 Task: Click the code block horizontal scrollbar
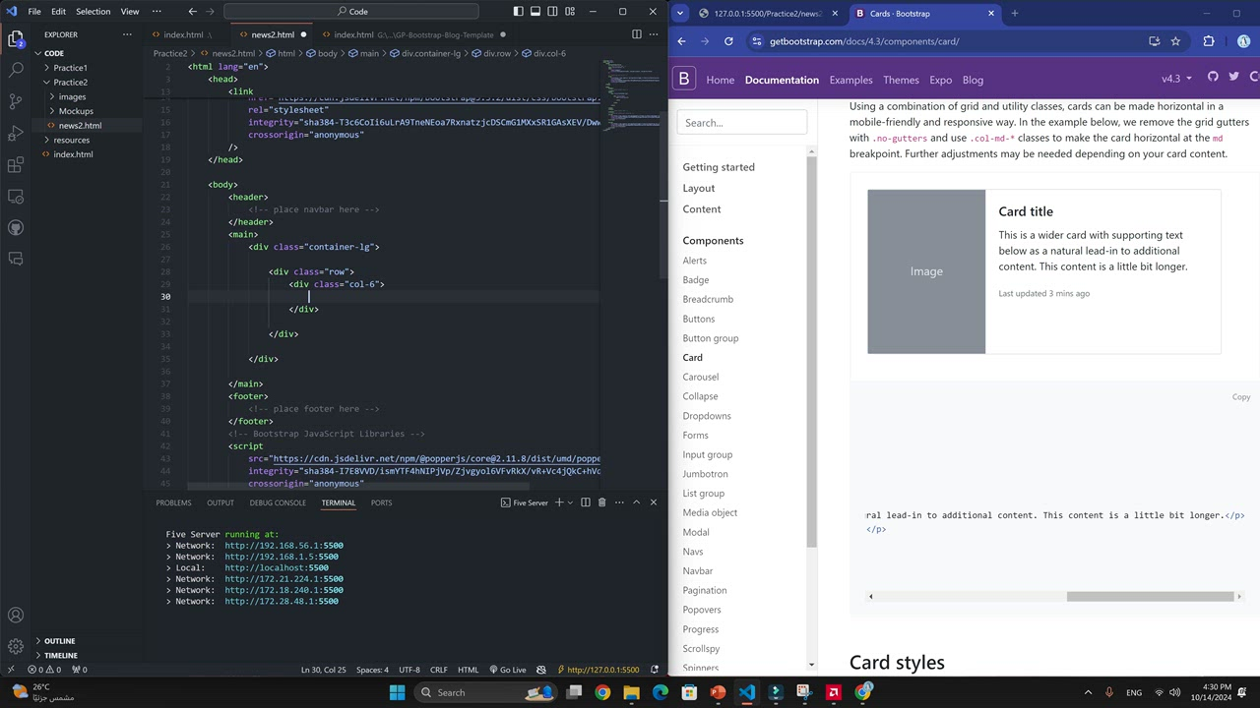click(1150, 596)
